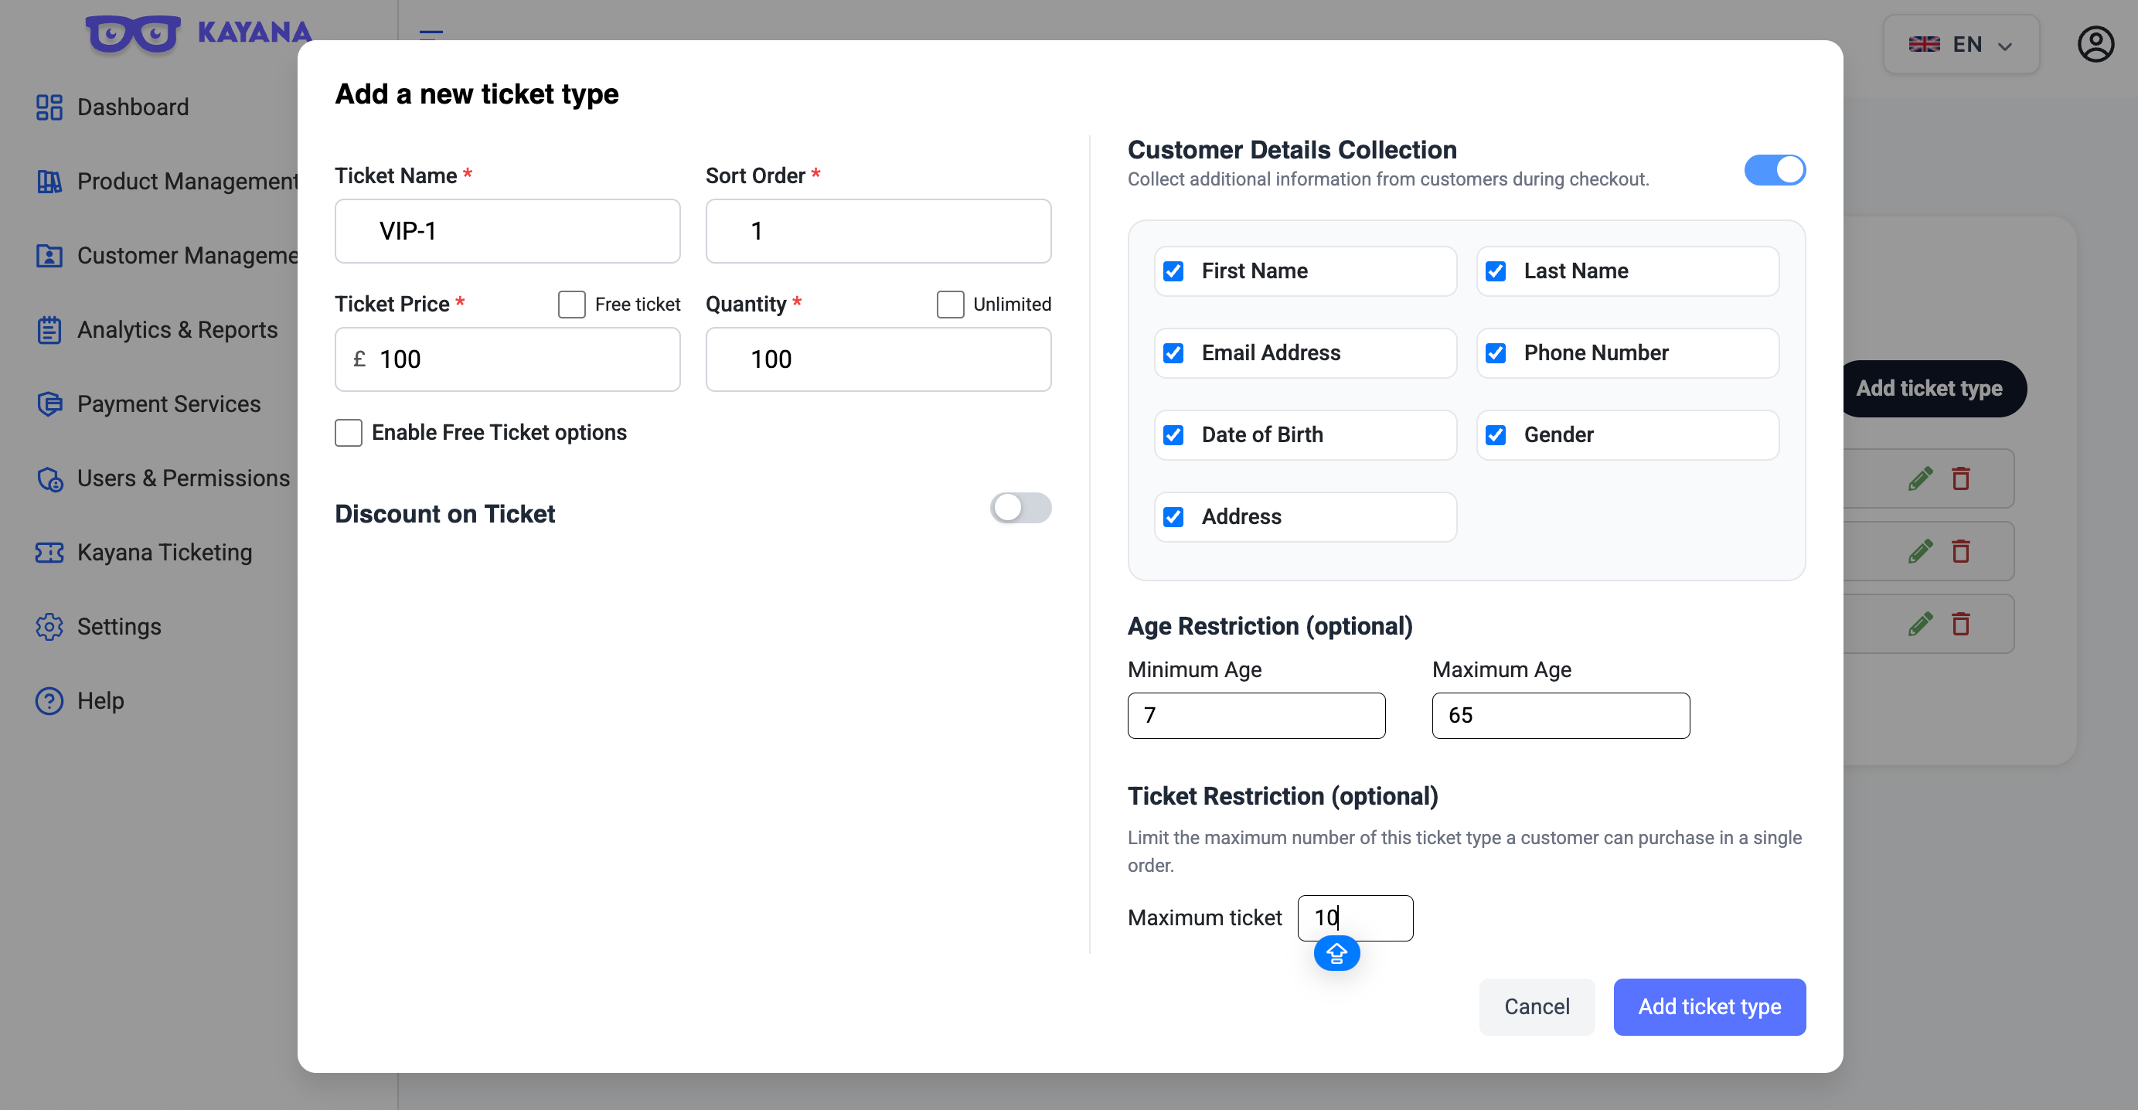2138x1110 pixels.
Task: Open Dashboard in the sidebar
Action: (133, 107)
